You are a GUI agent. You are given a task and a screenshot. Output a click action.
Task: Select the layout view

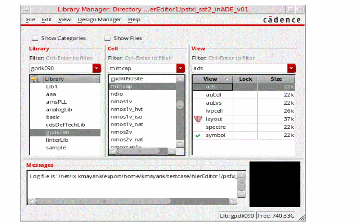click(x=243, y=119)
